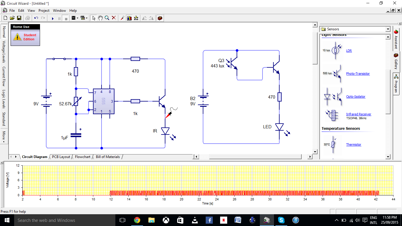
Task: Switch to Bill of Materials tab
Action: [108, 157]
